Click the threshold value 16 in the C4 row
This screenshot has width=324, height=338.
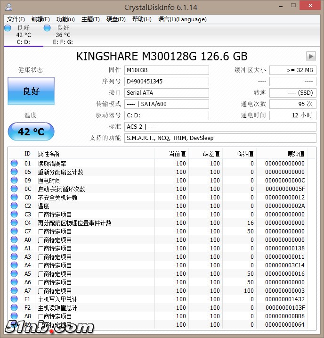coord(251,223)
